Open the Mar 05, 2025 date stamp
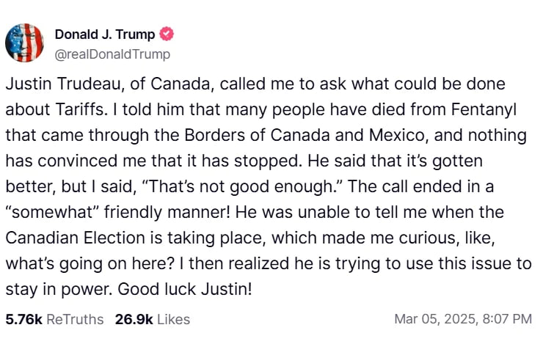Viewport: 543px width, 344px height. (436, 319)
